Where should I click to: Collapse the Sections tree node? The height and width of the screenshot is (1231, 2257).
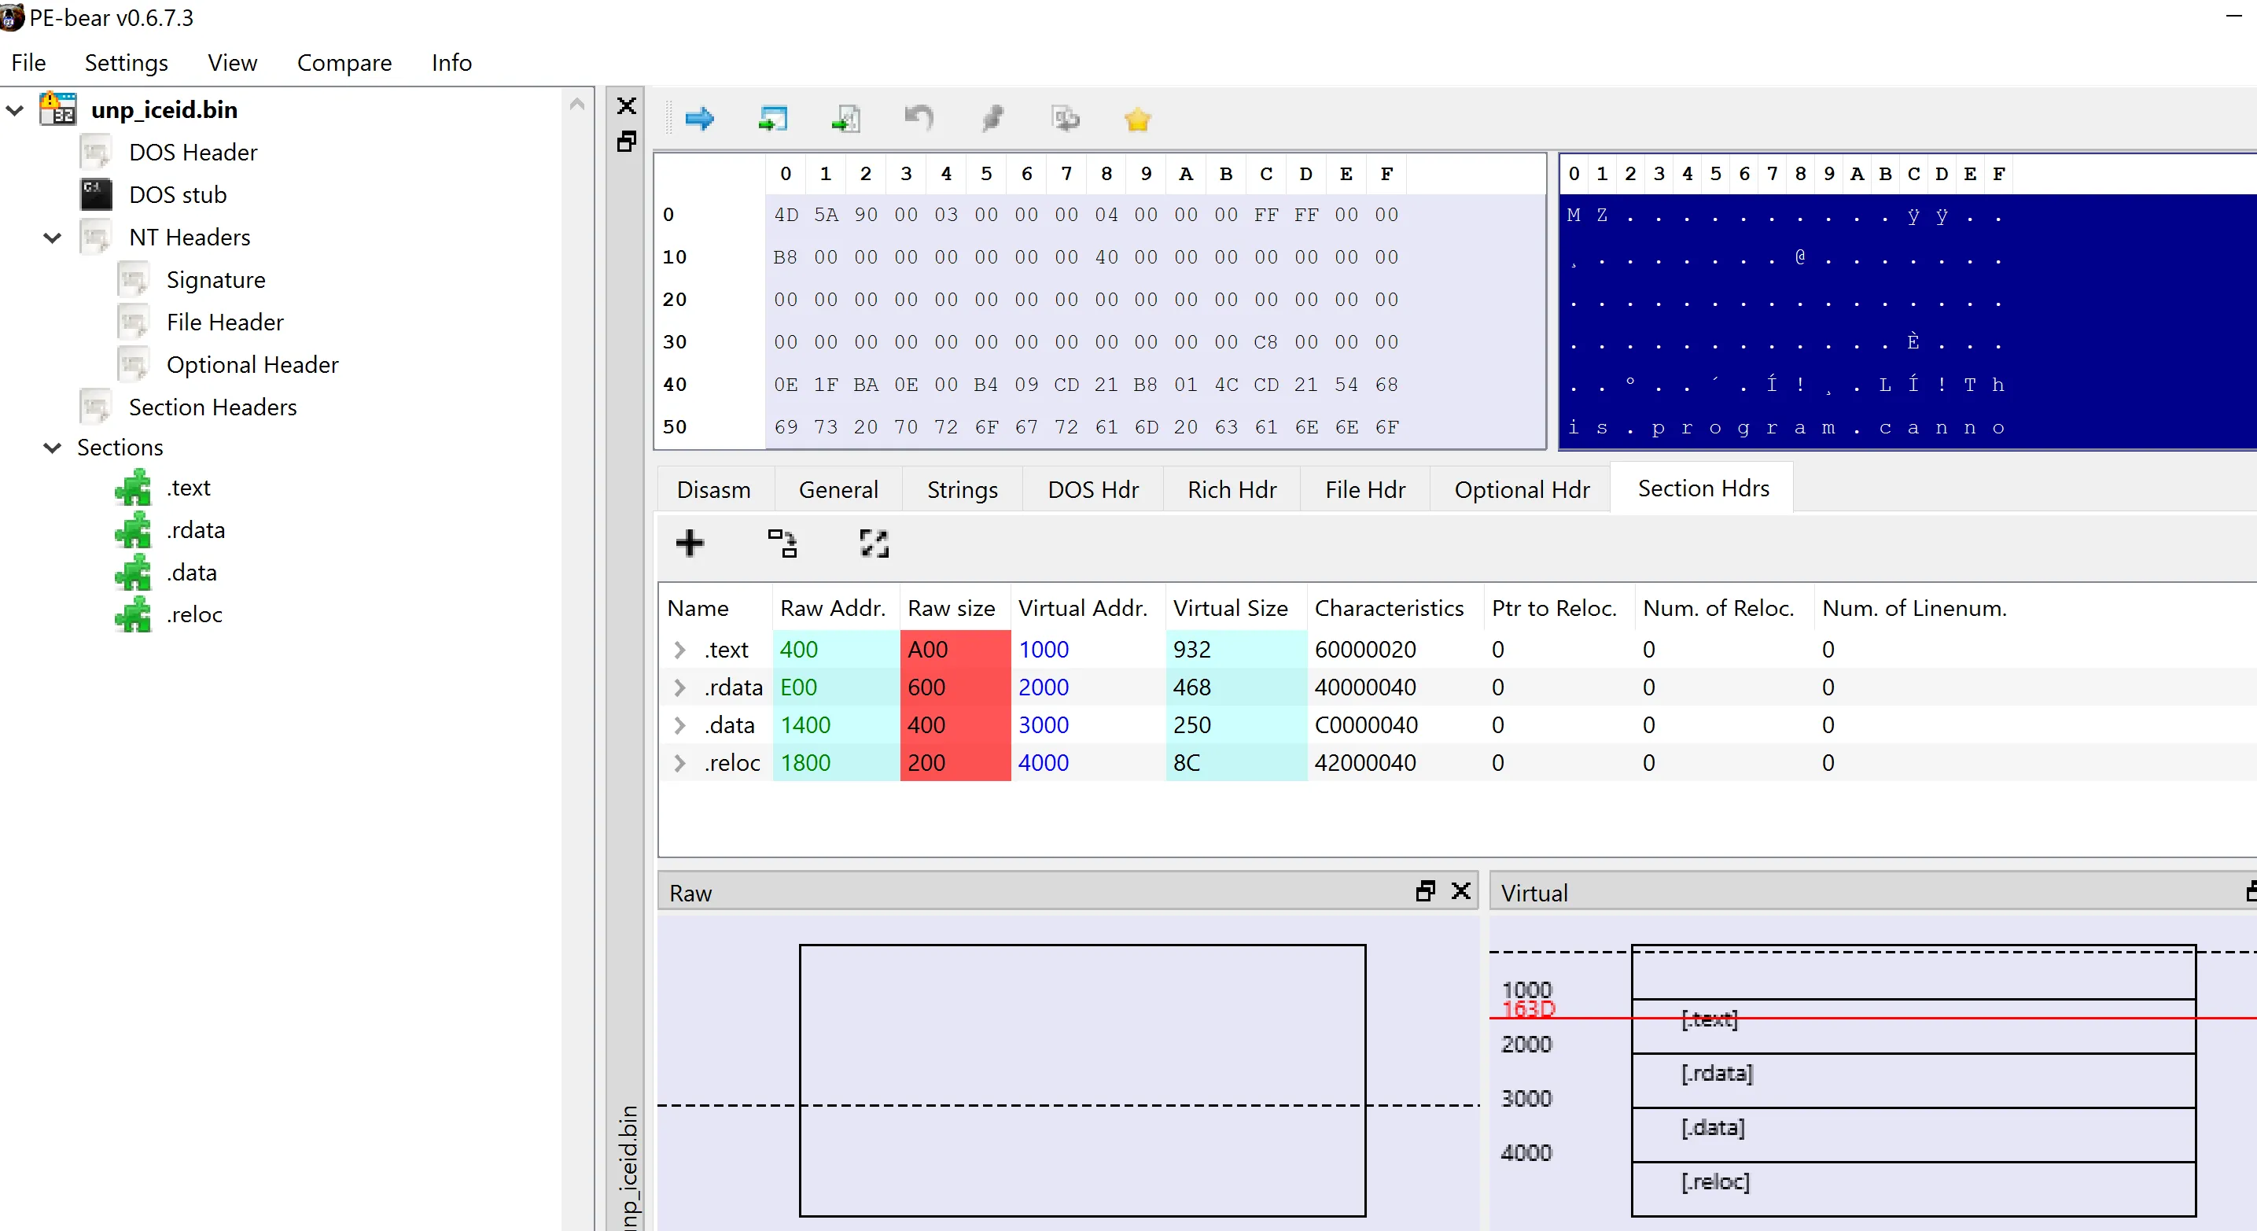[x=53, y=448]
